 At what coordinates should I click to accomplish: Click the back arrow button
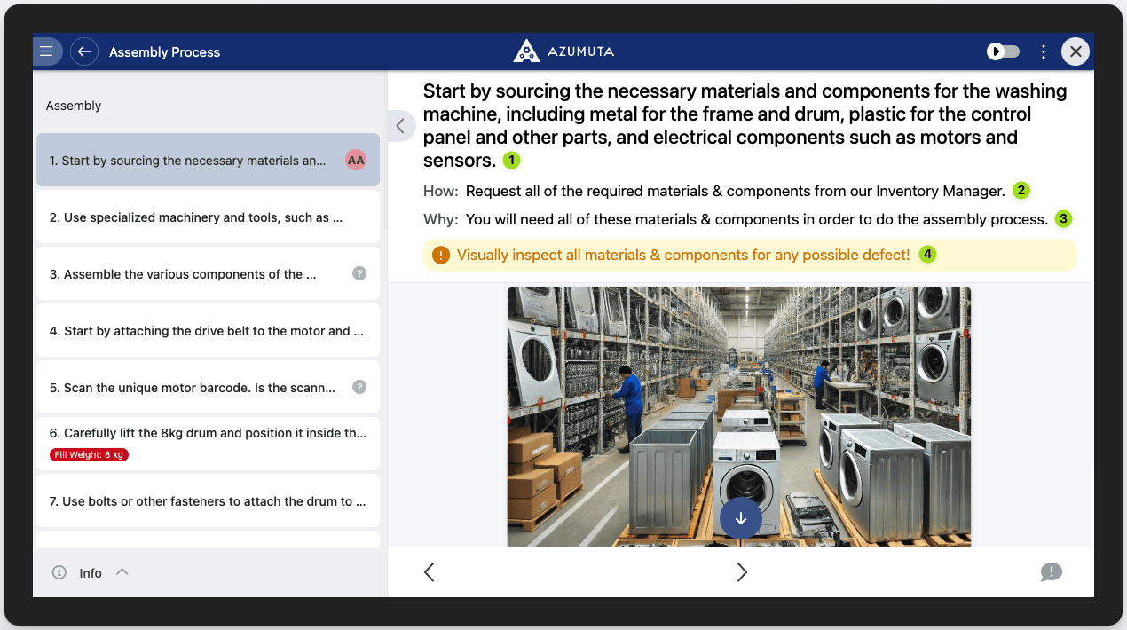click(84, 51)
